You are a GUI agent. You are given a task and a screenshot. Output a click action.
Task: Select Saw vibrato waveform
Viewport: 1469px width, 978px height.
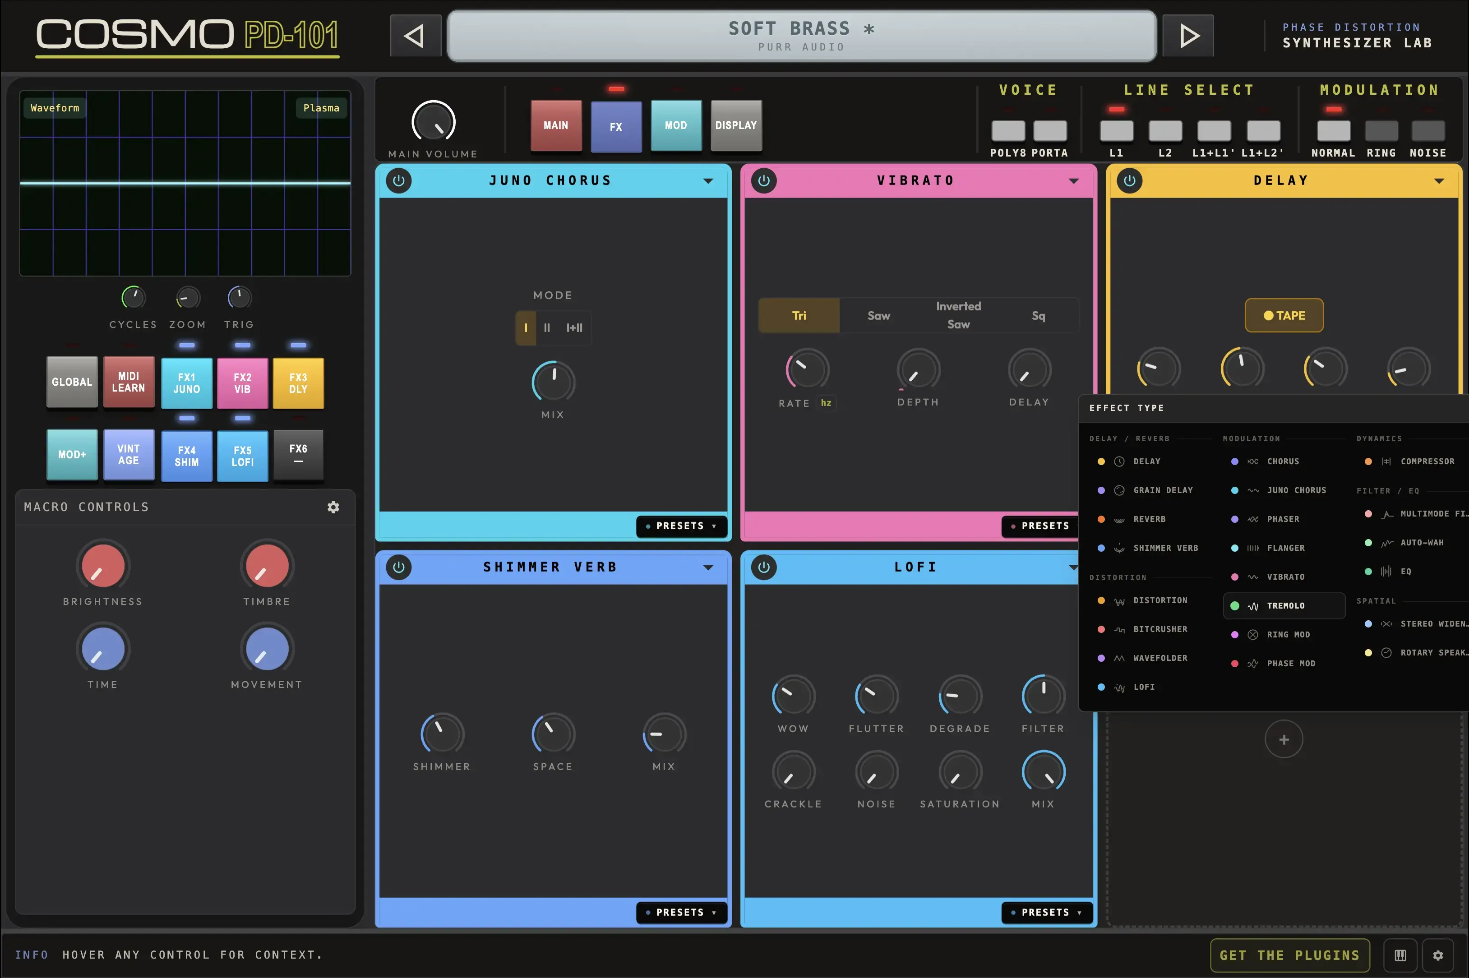878,316
